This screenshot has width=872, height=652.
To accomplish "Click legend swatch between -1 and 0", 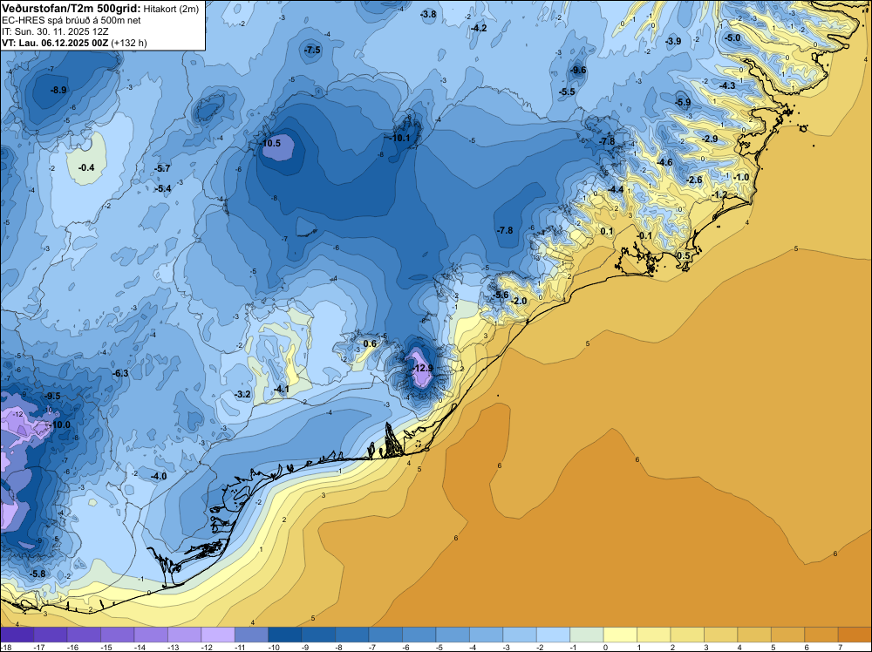I will pos(587,635).
